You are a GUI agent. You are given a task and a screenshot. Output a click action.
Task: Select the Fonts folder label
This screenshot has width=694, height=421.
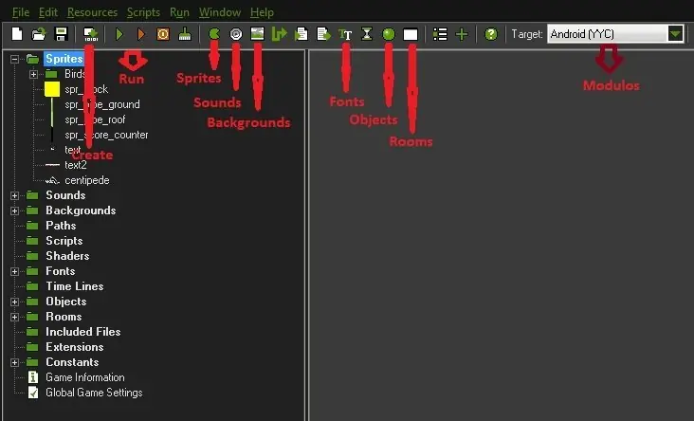click(x=60, y=271)
